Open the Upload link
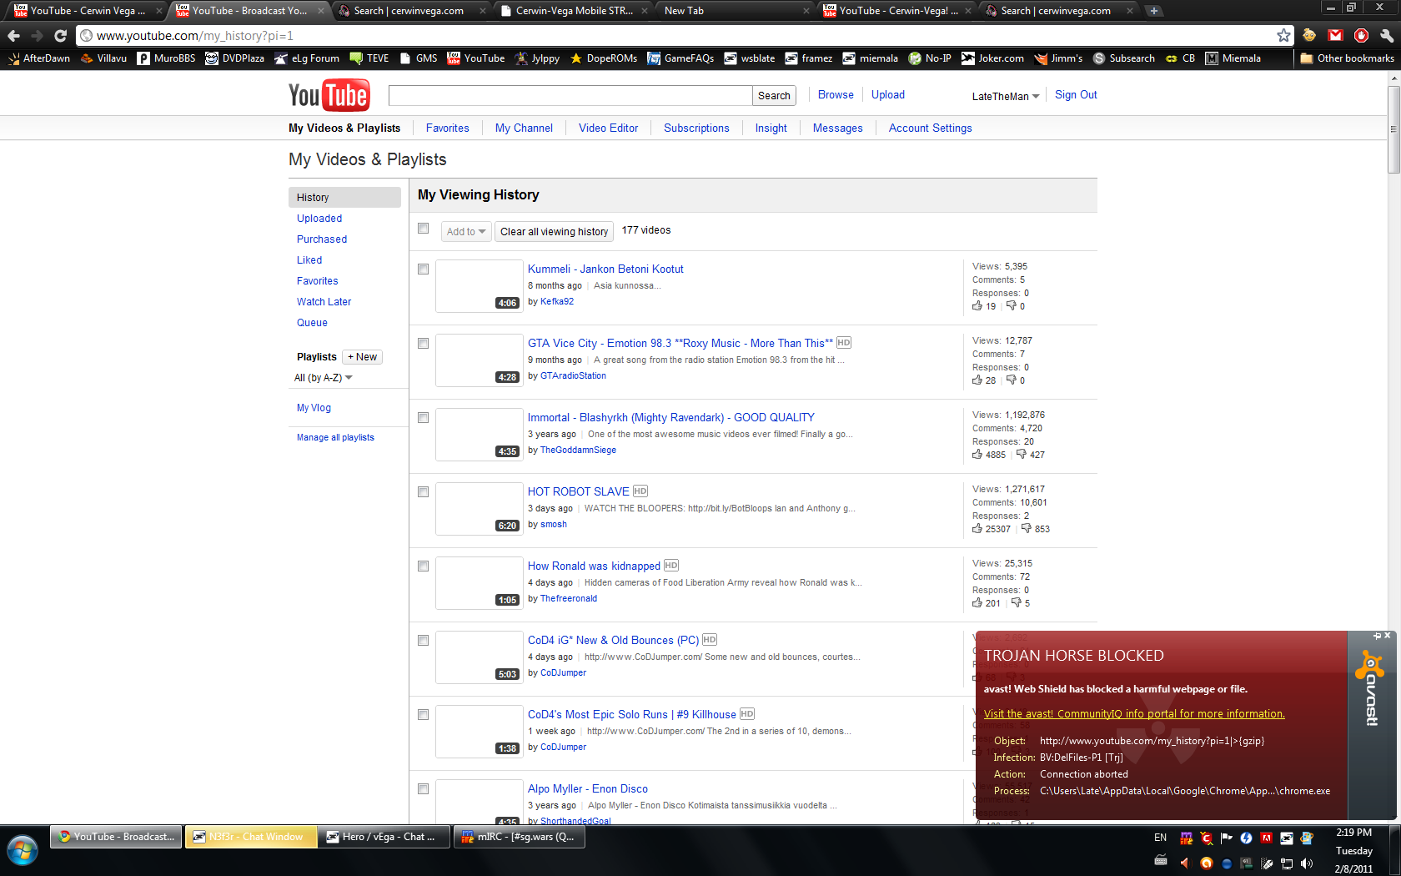 pos(888,95)
